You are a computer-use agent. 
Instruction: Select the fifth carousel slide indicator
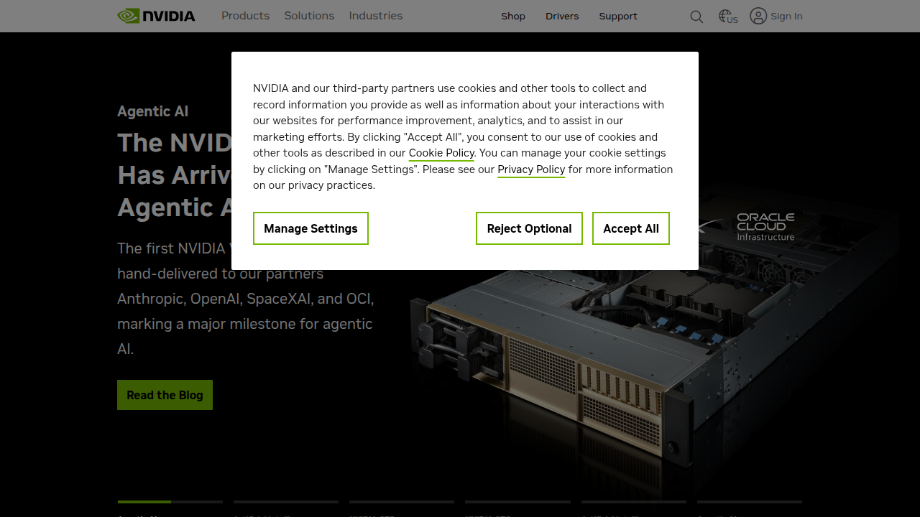(x=634, y=502)
